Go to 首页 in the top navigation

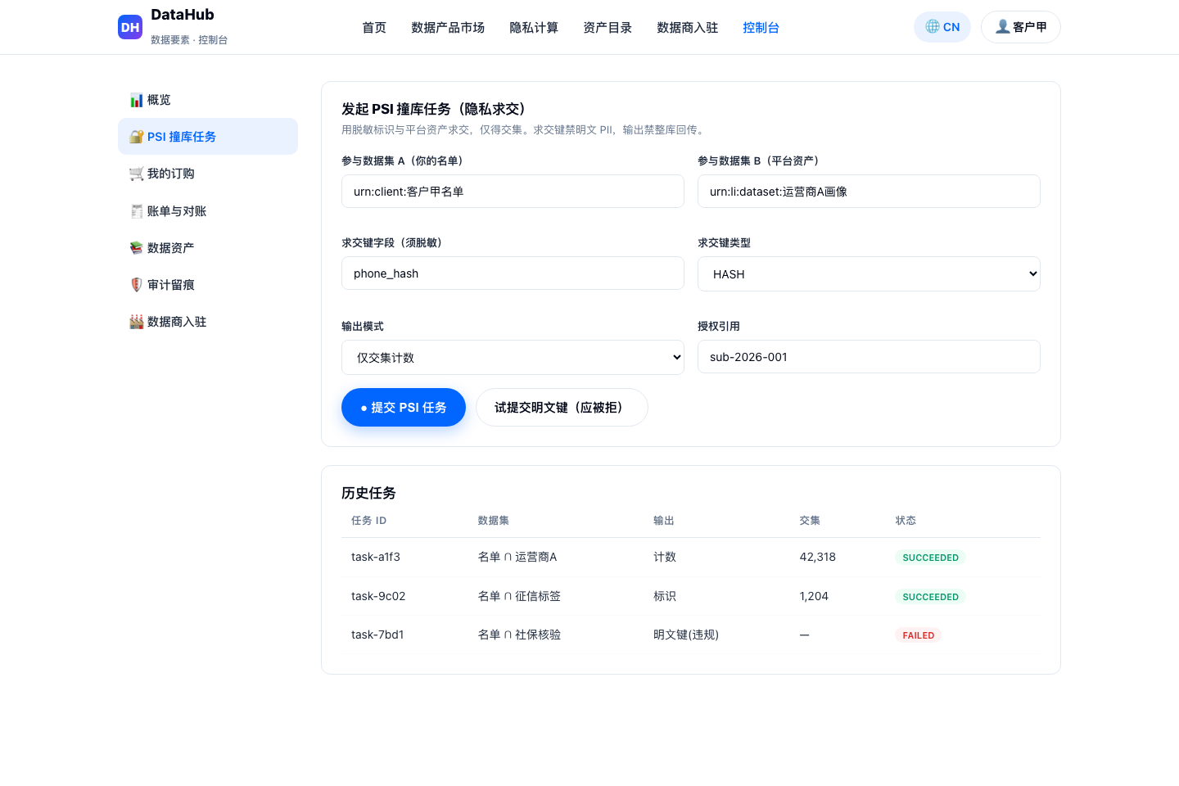coord(374,28)
